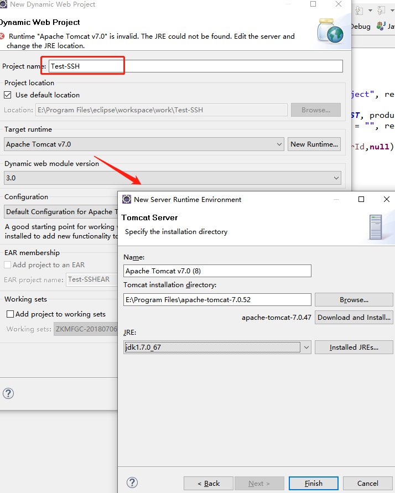This screenshot has width=395, height=493.
Task: Click Browse next to project Location
Action: pos(316,110)
